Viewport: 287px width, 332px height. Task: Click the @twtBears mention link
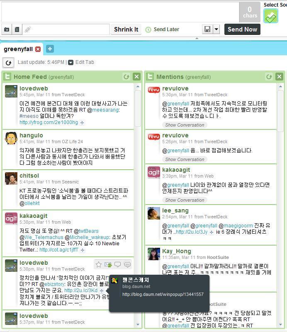click(88, 231)
